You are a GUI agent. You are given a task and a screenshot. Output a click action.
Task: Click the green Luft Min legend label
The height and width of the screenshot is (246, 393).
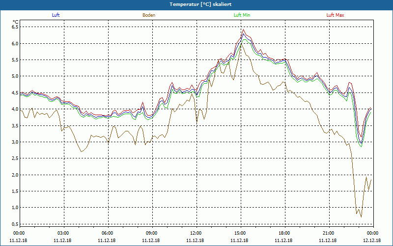pyautogui.click(x=242, y=15)
